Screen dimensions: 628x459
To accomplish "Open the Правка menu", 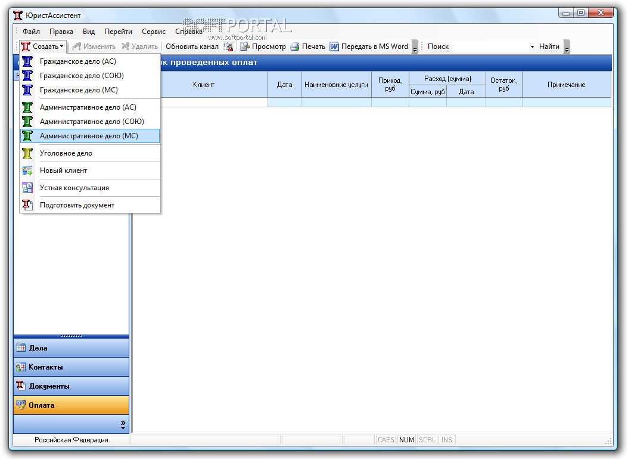I will (x=61, y=31).
